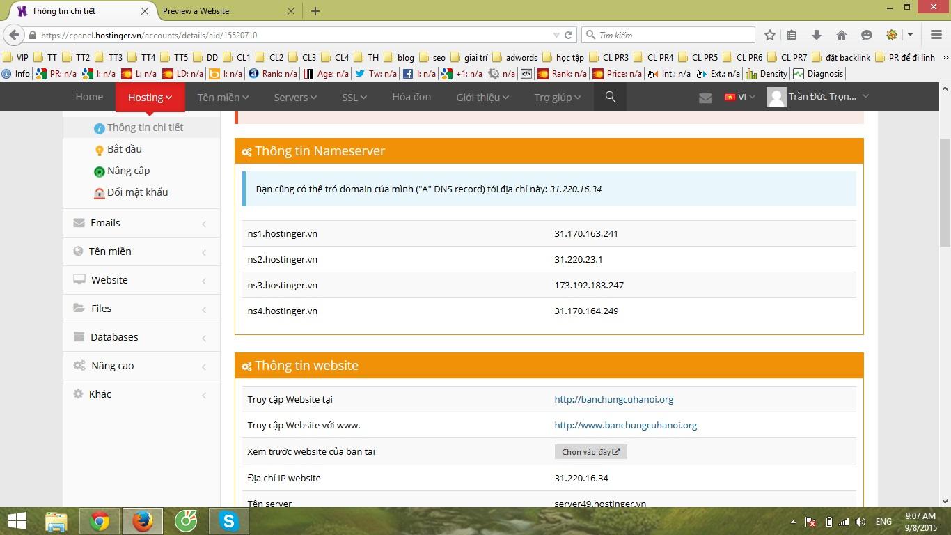Open the adwords bookmarks folder
This screenshot has height=535, width=951.
pos(514,57)
